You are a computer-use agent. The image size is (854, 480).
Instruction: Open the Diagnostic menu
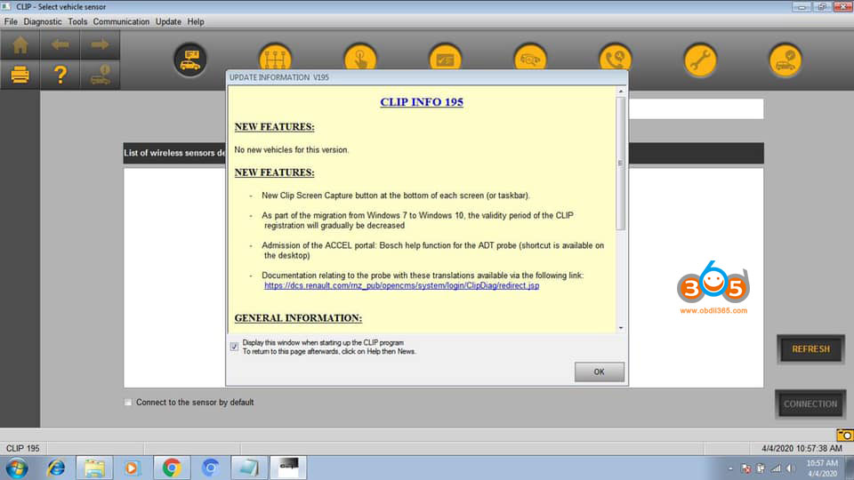pyautogui.click(x=43, y=21)
